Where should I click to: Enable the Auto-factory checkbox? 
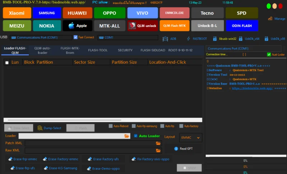click(x=181, y=126)
